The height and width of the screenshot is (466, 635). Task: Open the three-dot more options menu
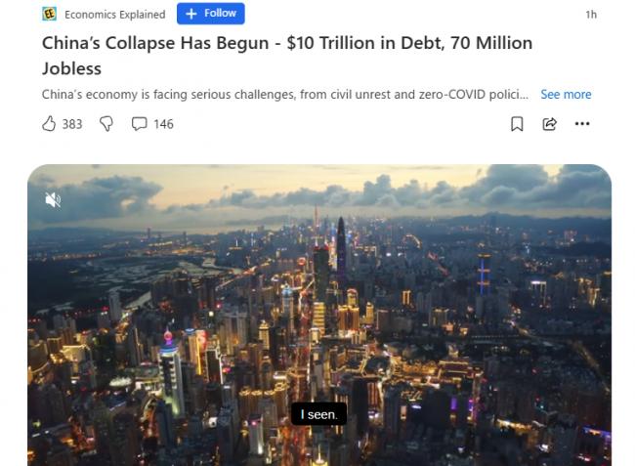click(582, 124)
